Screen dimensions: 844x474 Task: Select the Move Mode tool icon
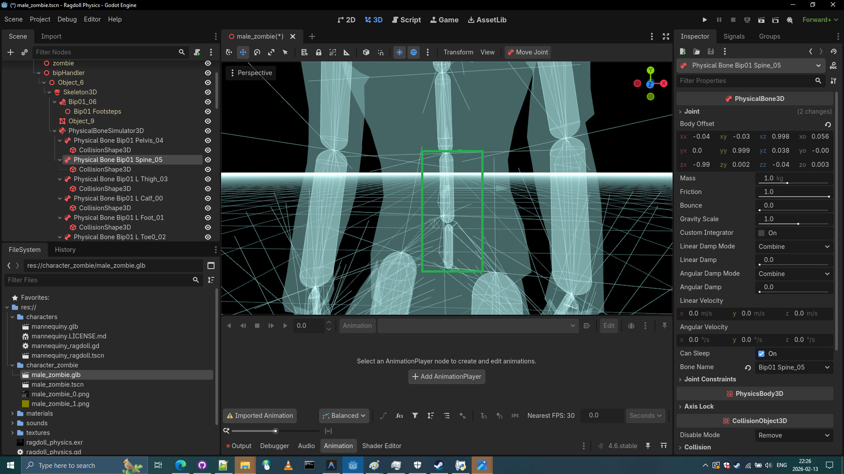[243, 52]
